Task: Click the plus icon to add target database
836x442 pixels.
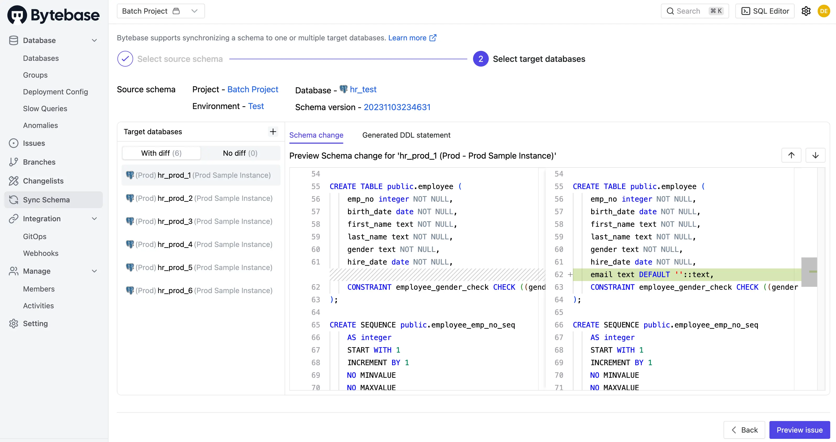Action: coord(273,132)
